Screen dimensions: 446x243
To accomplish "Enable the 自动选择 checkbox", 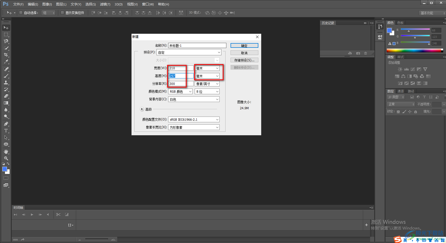I will 21,13.
